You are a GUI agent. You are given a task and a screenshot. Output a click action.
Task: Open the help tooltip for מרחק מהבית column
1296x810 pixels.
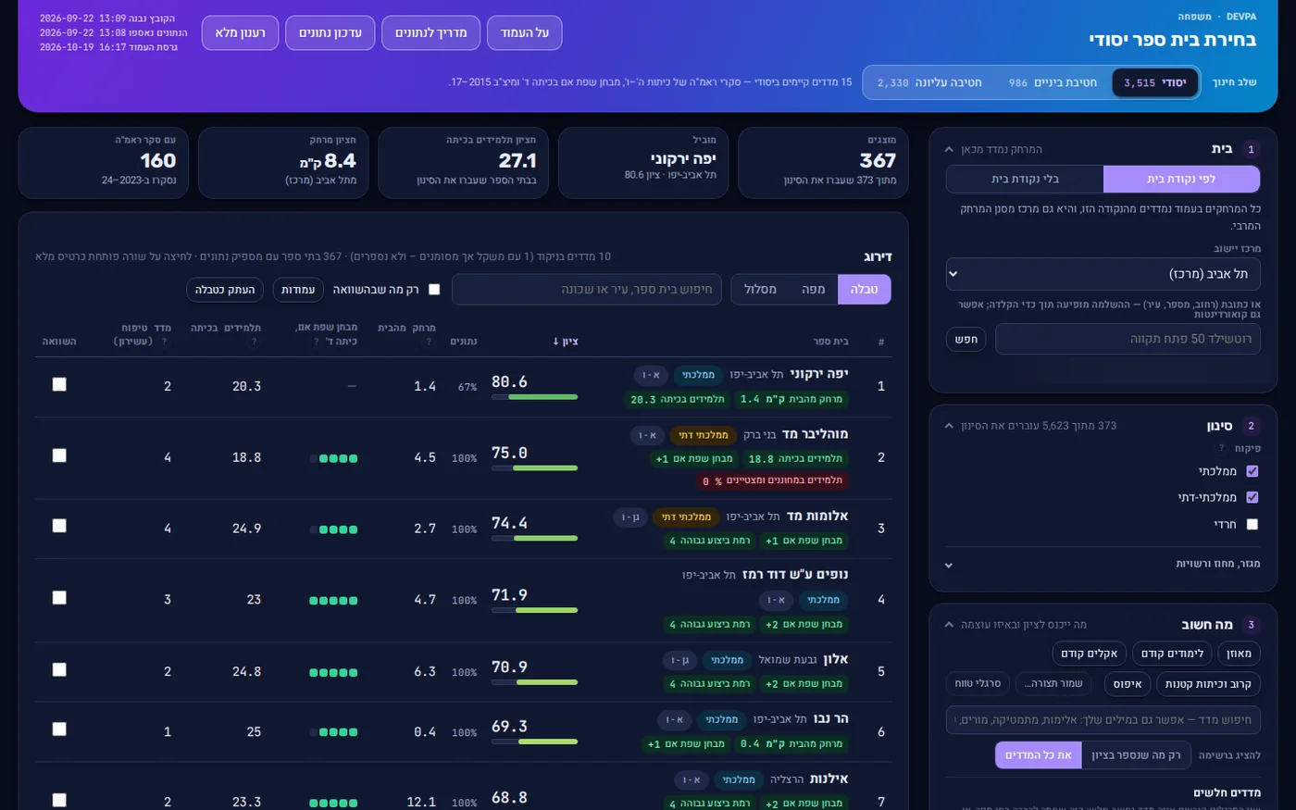[429, 342]
